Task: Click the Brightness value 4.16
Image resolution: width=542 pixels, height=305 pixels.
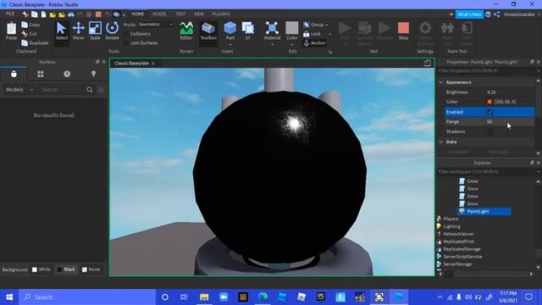Action: point(491,92)
